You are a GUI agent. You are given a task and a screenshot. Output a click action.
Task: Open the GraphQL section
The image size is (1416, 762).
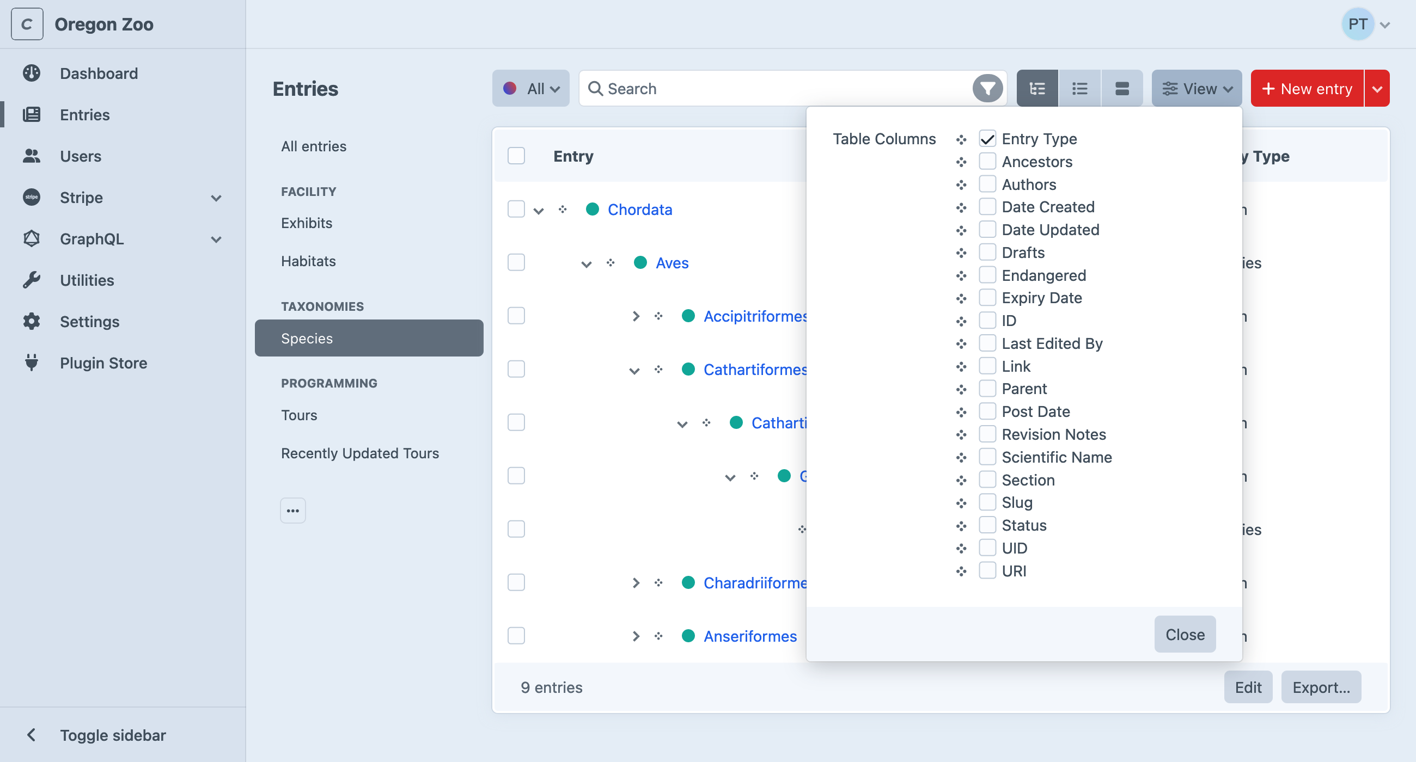93,239
